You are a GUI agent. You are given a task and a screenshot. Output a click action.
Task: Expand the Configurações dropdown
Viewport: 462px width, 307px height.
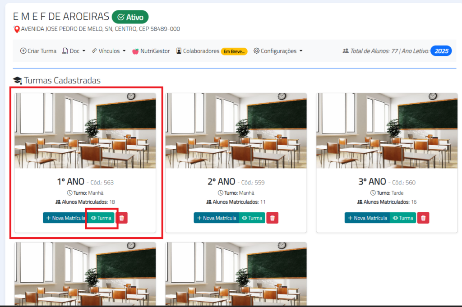coord(277,51)
